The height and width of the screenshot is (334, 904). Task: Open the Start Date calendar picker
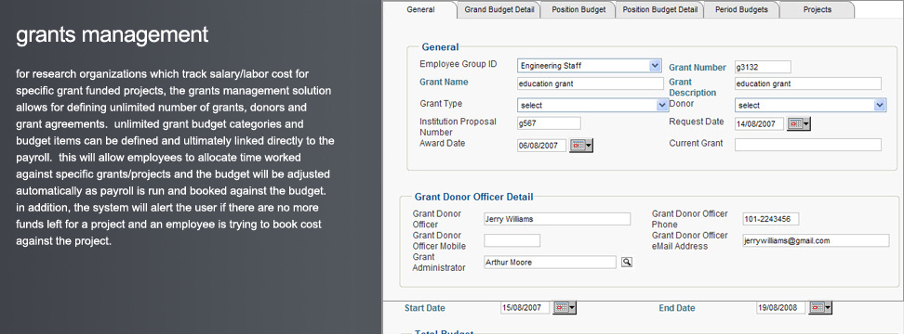point(565,307)
